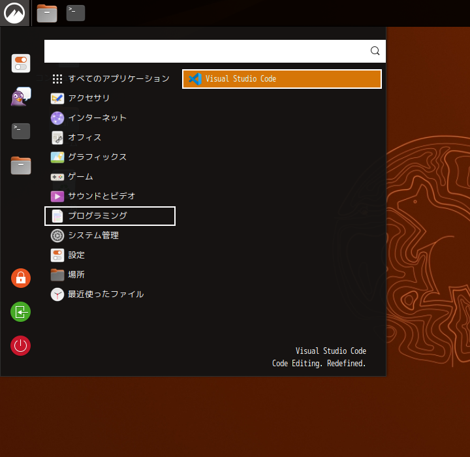Open the settings toggle icon in the sidebar

(x=21, y=63)
